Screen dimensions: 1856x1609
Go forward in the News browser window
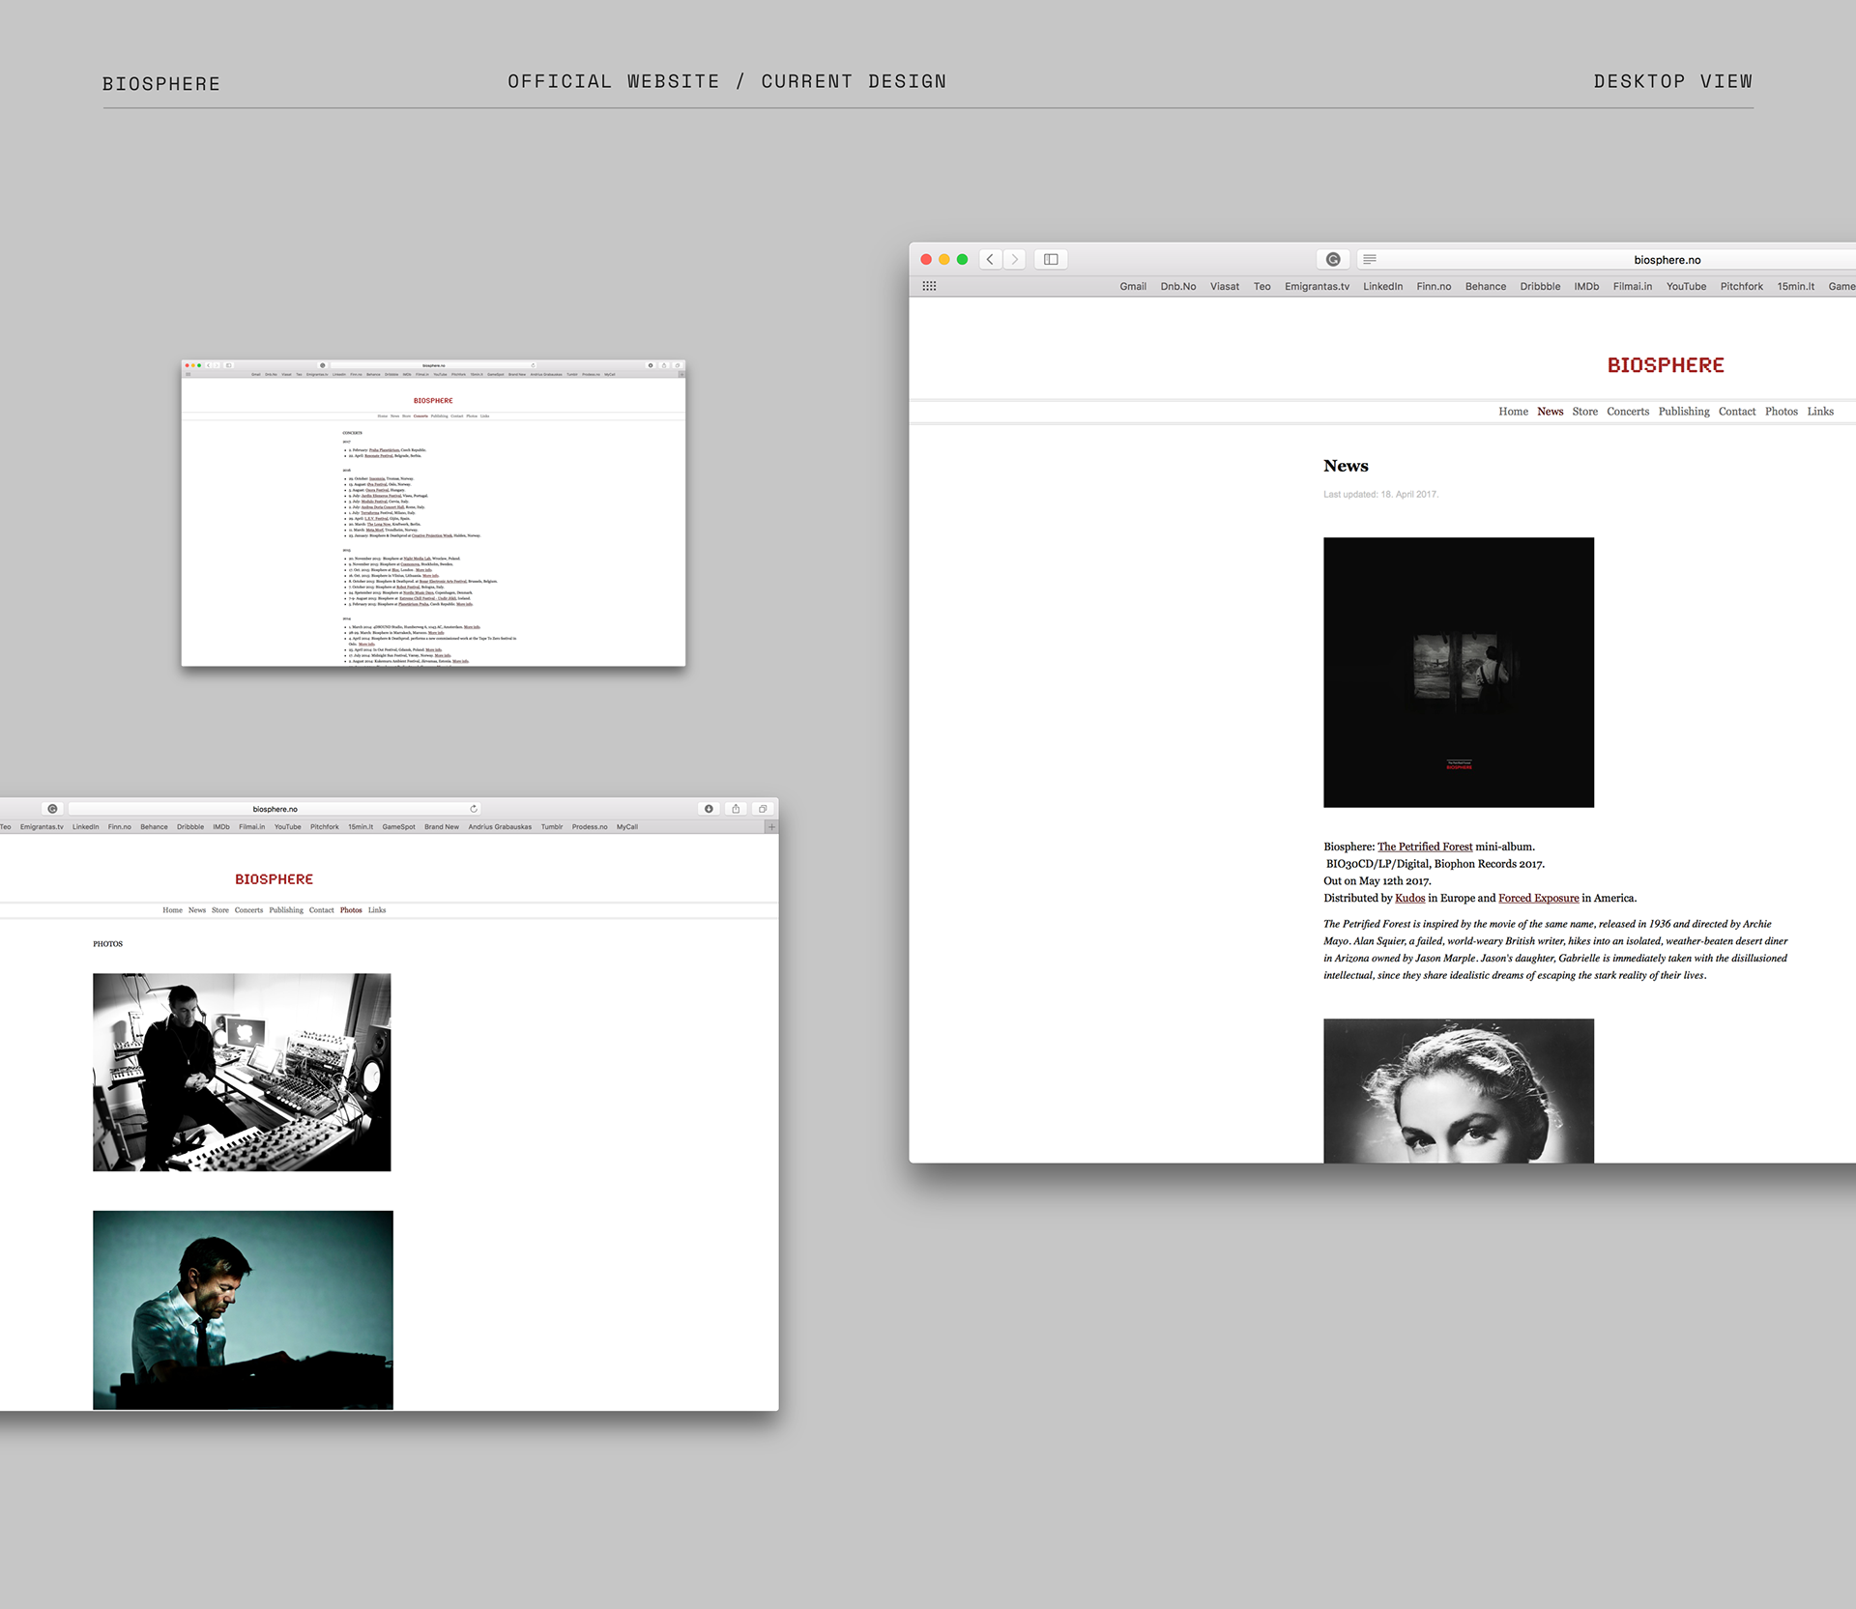click(x=1014, y=259)
